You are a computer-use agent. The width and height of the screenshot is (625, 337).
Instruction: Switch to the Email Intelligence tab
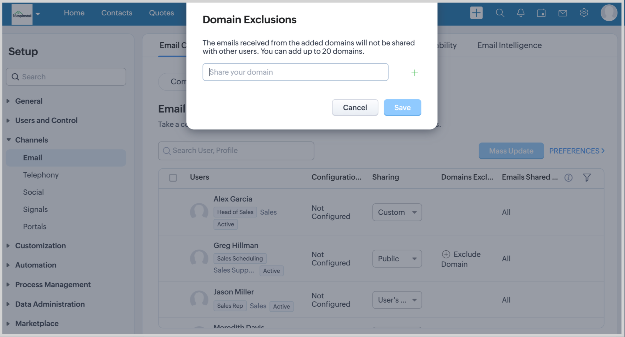pos(509,45)
